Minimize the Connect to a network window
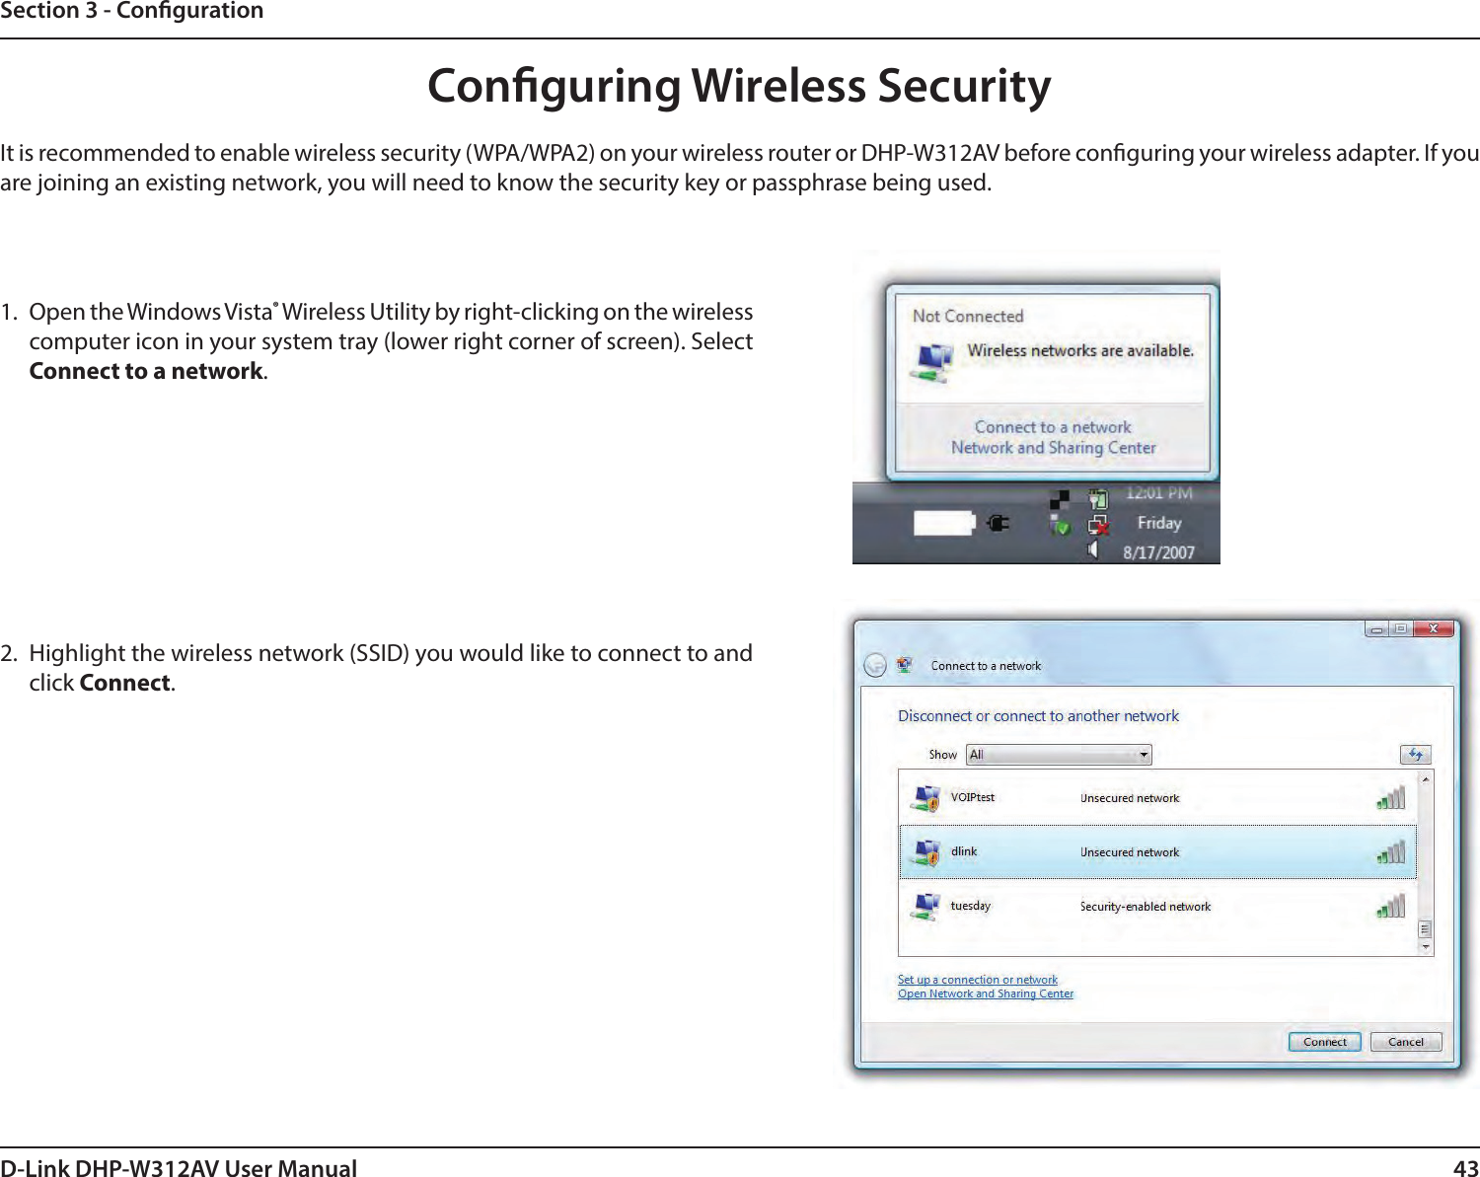Screen dimensions: 1480x1177 click(x=1376, y=628)
